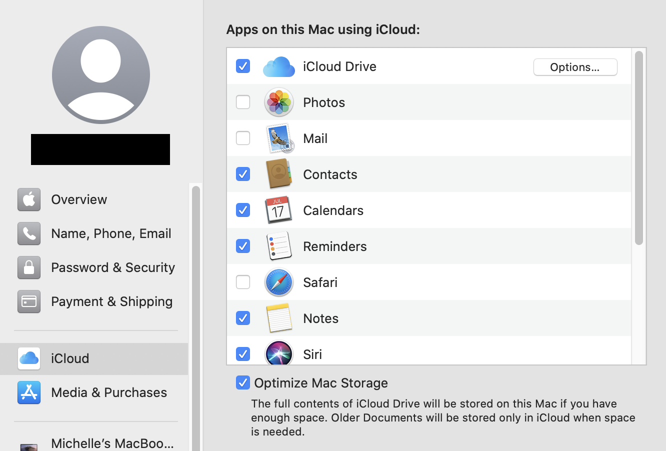Image resolution: width=666 pixels, height=451 pixels.
Task: Uncheck the Notes checkbox
Action: (243, 318)
